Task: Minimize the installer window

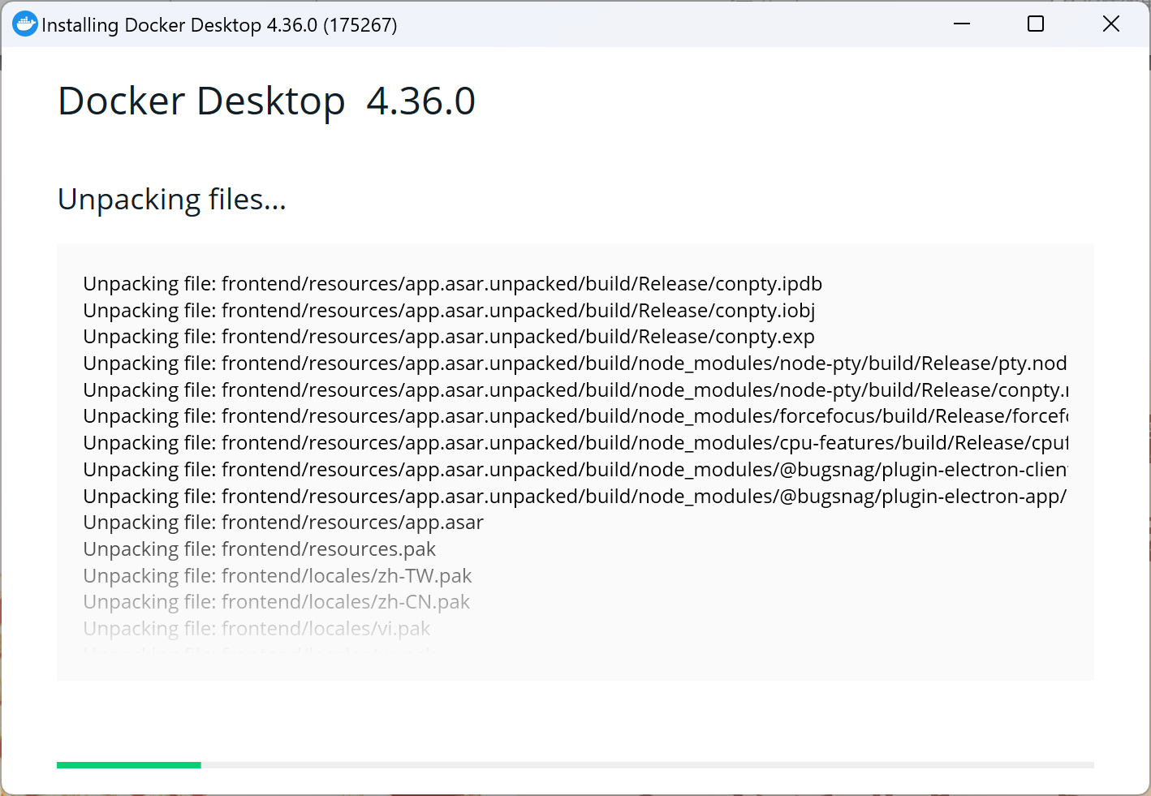Action: (961, 24)
